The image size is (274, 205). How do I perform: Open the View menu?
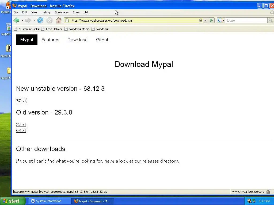(x=34, y=12)
